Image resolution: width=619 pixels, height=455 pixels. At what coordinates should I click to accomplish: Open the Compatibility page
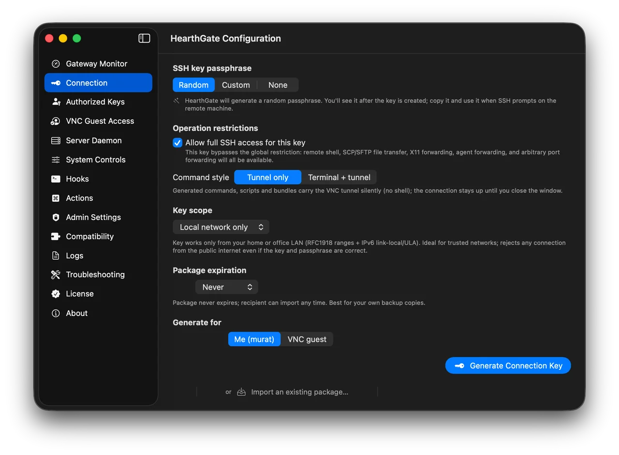98,236
